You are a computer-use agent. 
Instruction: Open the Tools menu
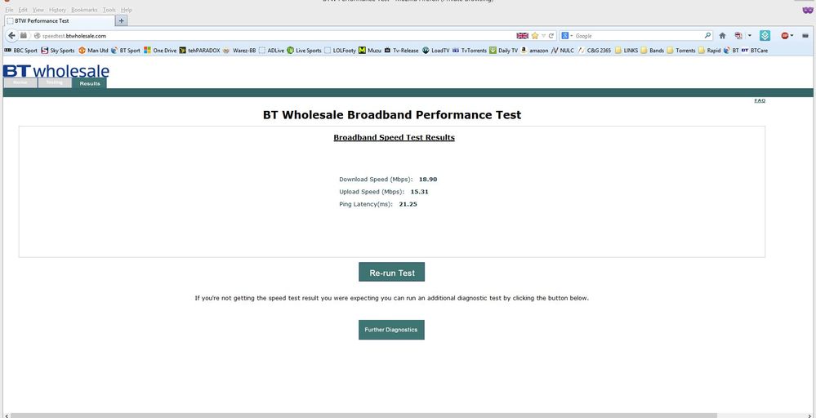pyautogui.click(x=109, y=10)
